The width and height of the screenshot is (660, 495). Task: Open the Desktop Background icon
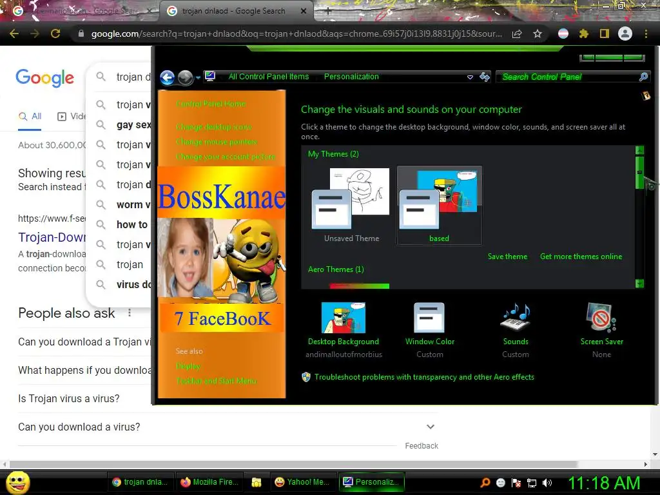343,317
